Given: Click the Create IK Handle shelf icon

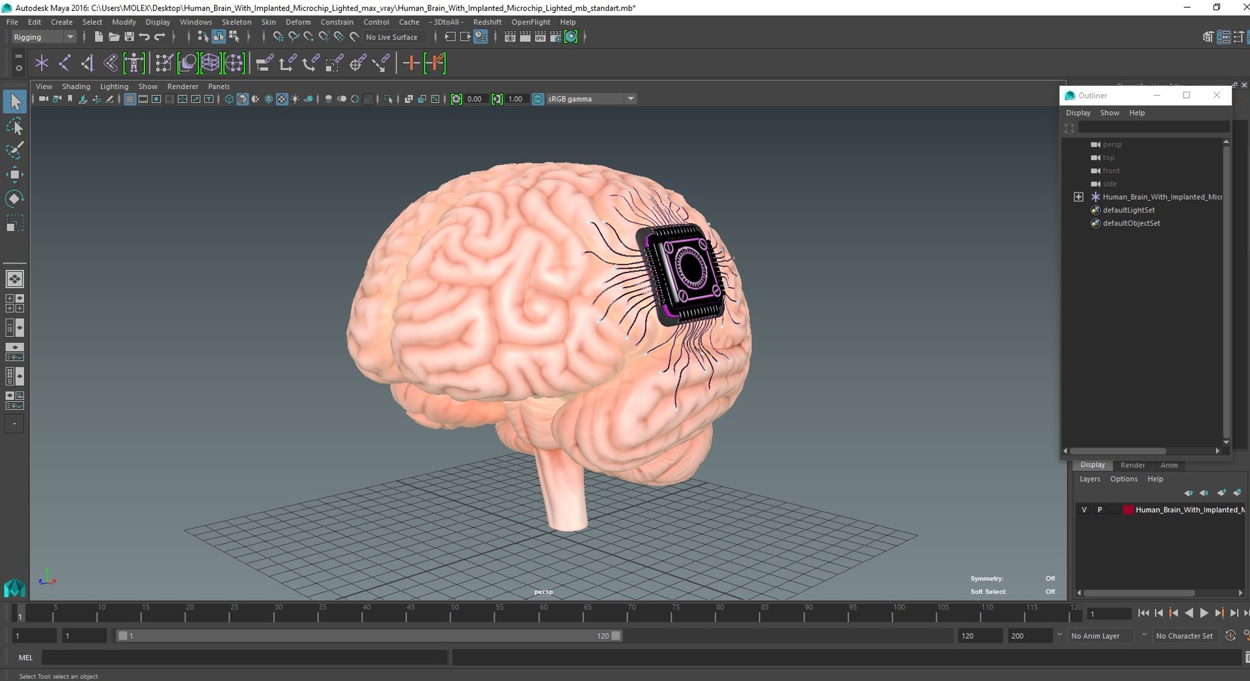Looking at the screenshot, I should 87,63.
